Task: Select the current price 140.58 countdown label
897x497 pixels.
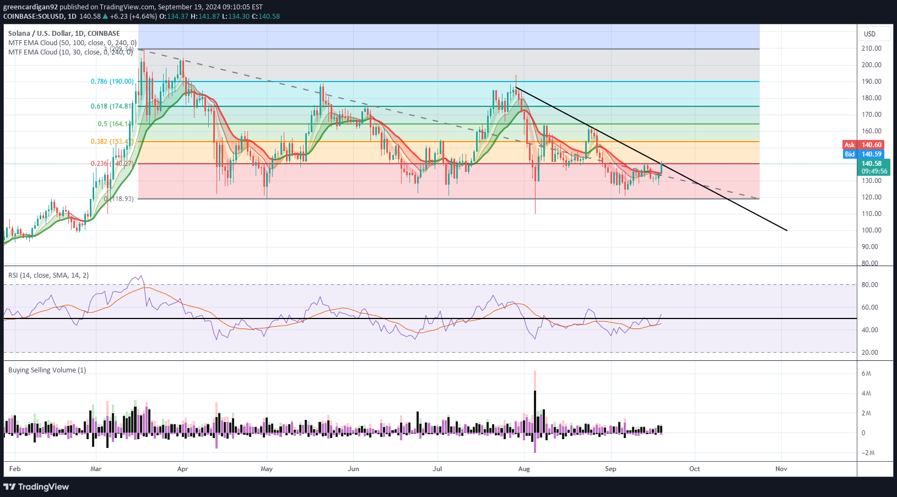Action: (874, 168)
